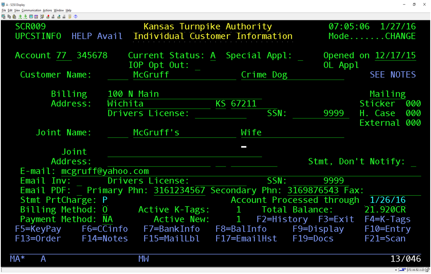The width and height of the screenshot is (431, 274).
Task: Click the Primary Phn field 3161234567
Action: point(179,190)
